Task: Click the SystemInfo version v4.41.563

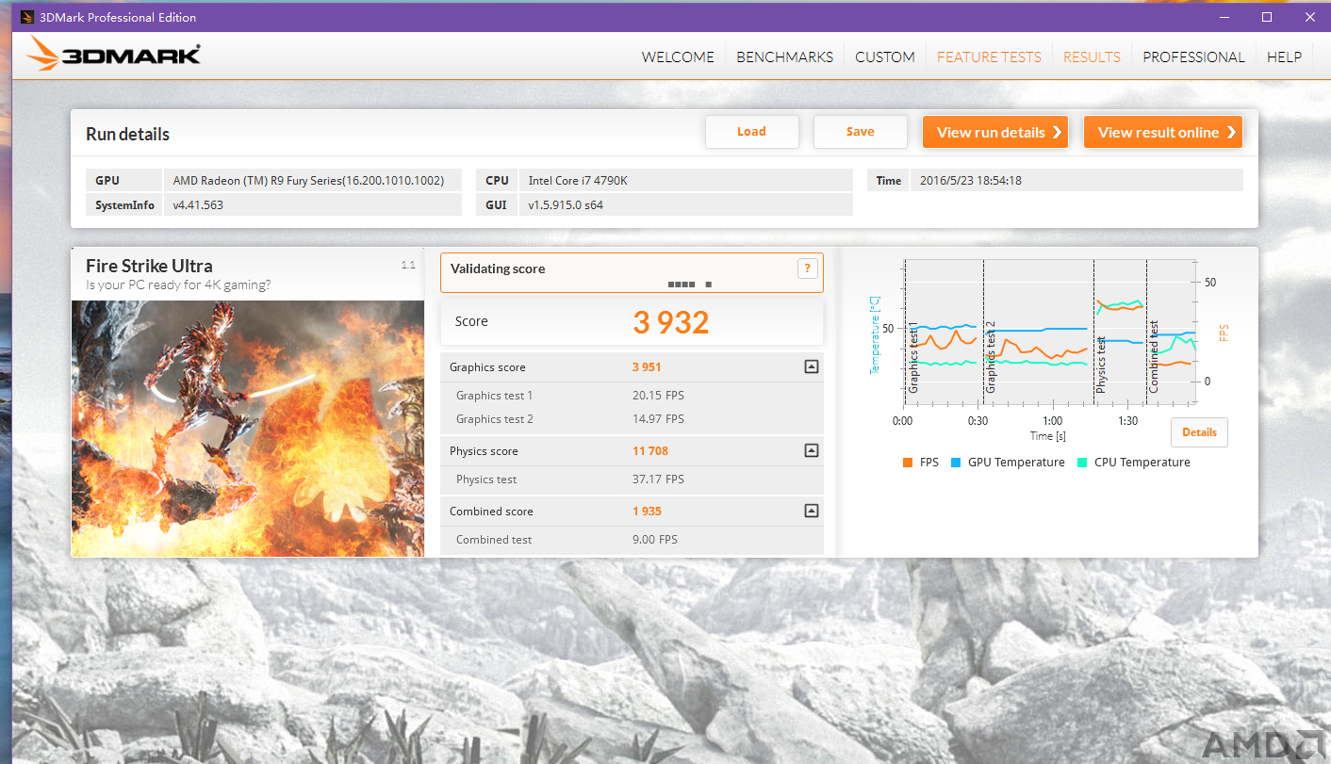Action: point(198,204)
